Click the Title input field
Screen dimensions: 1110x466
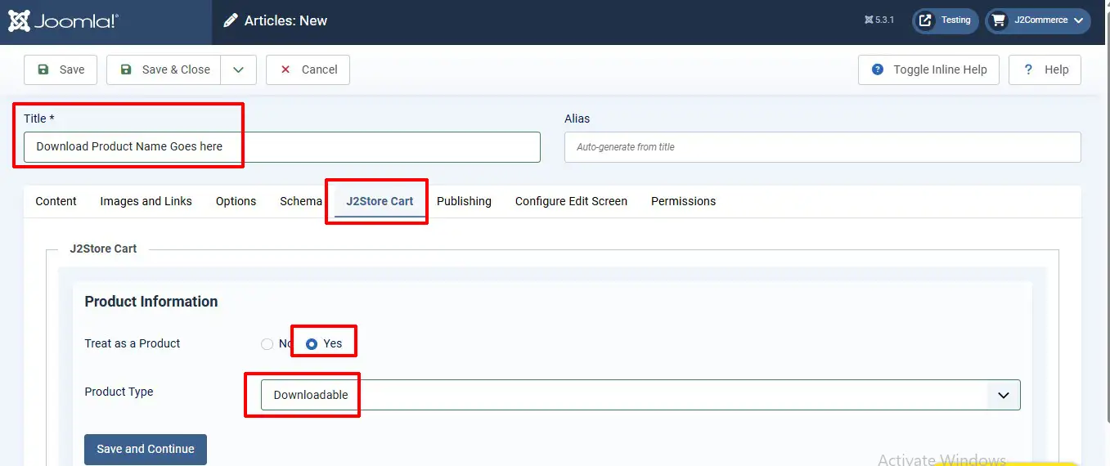click(282, 147)
